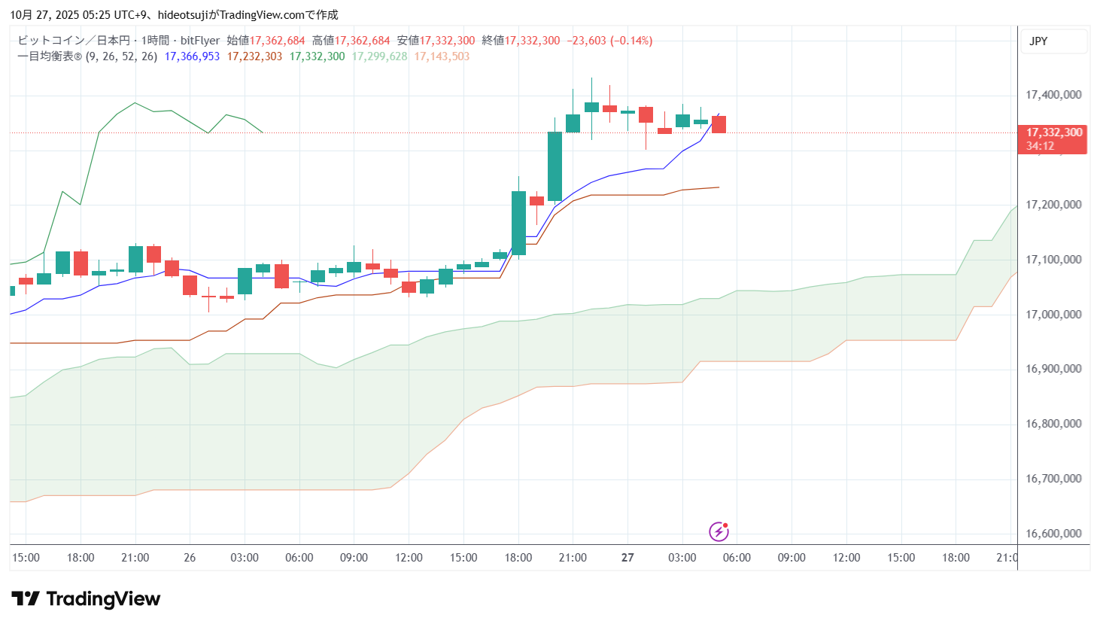Click the last red candlestick on chart
Image resolution: width=1100 pixels, height=627 pixels.
tap(719, 124)
